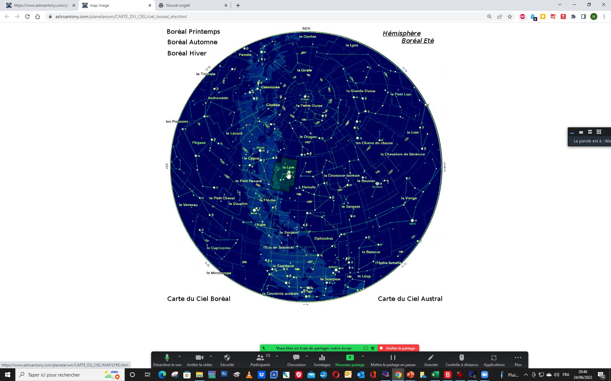Open the Boréal Hiver sky map link

[187, 53]
